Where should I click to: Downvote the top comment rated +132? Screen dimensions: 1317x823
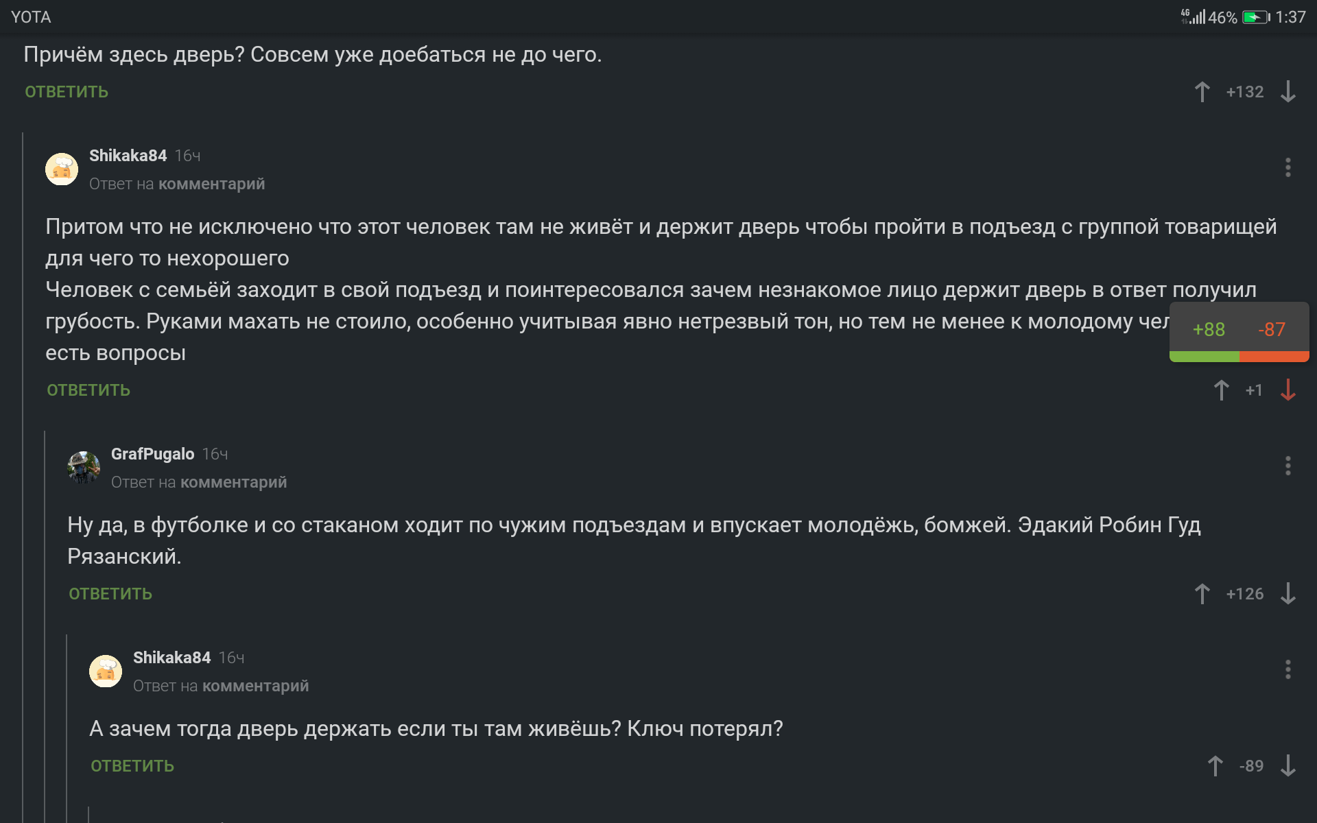pos(1288,92)
